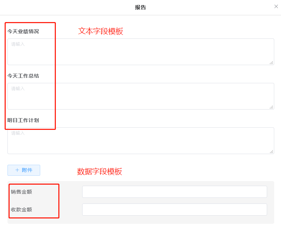This screenshot has width=281, height=227.
Task: Click the 报告 dialog title
Action: point(140,7)
